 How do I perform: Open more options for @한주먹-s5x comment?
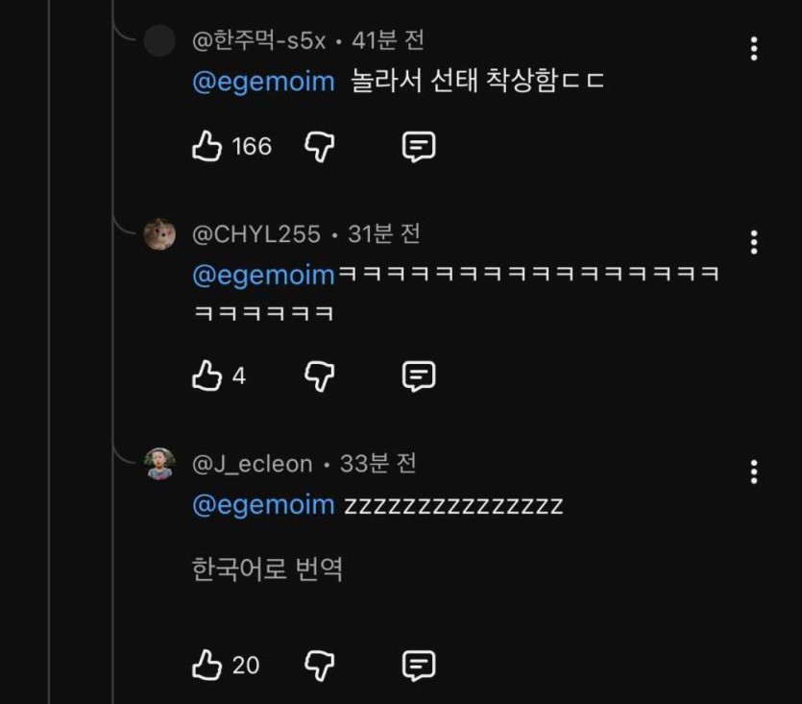point(754,49)
